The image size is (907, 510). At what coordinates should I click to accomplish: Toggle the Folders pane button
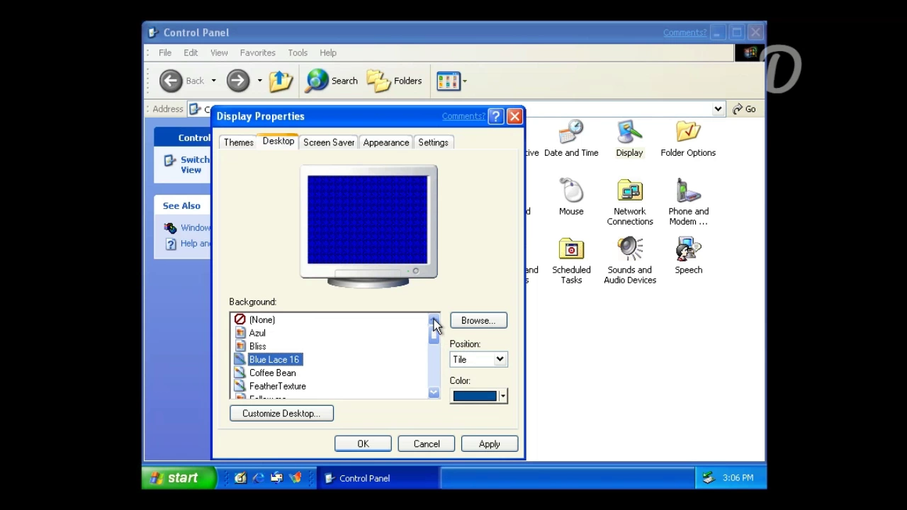tap(395, 81)
